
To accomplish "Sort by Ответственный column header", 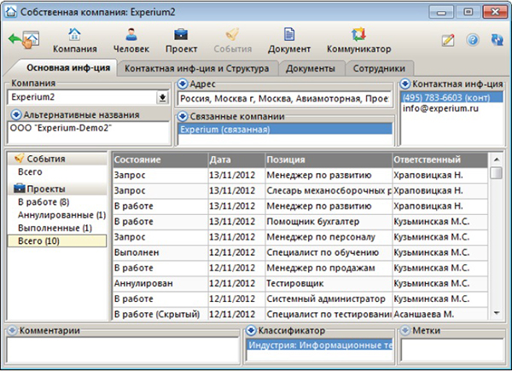I will coord(439,159).
